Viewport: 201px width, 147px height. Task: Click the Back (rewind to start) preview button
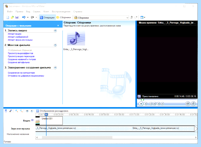pos(151,104)
